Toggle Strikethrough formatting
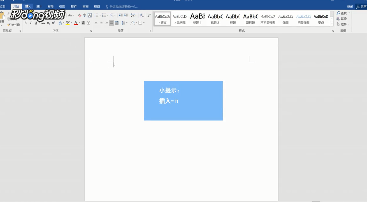Screen dimensions: 367x202 pyautogui.click(x=43, y=23)
